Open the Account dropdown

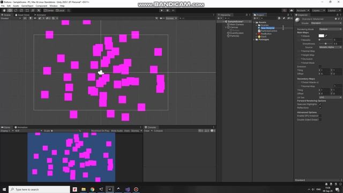click(x=303, y=11)
